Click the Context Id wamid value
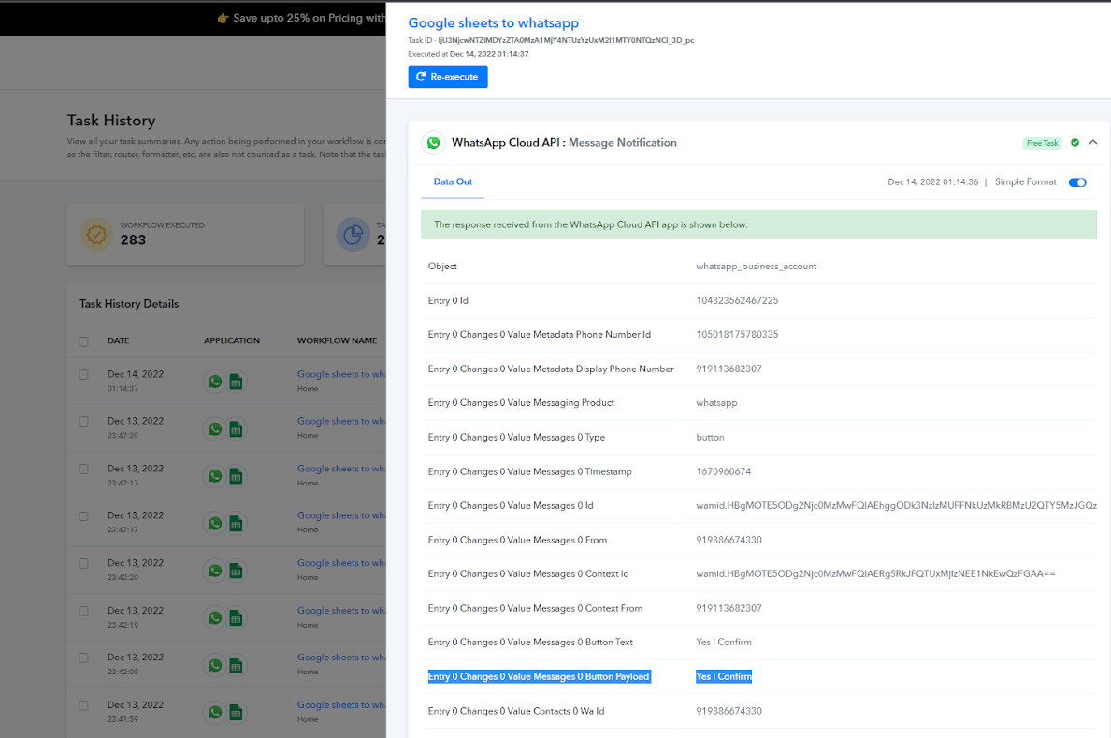 [x=875, y=574]
